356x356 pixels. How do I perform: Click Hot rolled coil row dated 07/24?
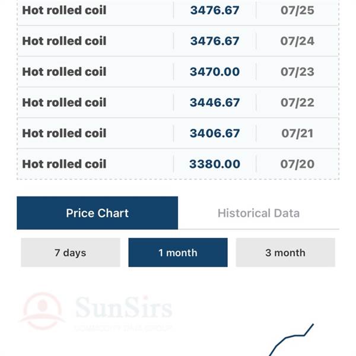(x=178, y=41)
